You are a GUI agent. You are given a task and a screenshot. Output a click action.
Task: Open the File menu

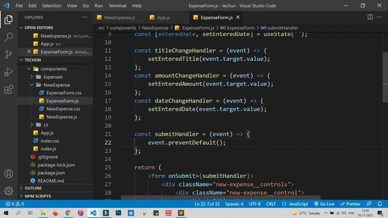(19, 5)
